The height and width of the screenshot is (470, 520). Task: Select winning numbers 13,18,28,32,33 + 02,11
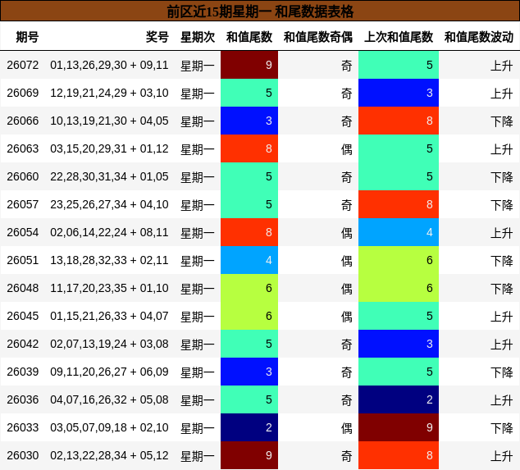pos(109,260)
